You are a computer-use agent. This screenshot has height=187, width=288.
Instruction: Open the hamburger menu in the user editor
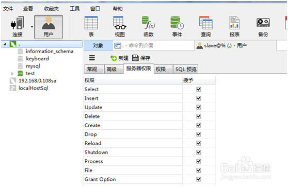coord(92,58)
